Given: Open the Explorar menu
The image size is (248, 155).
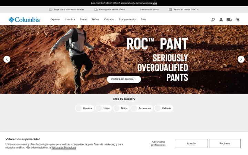Looking at the screenshot, I should click(55, 19).
